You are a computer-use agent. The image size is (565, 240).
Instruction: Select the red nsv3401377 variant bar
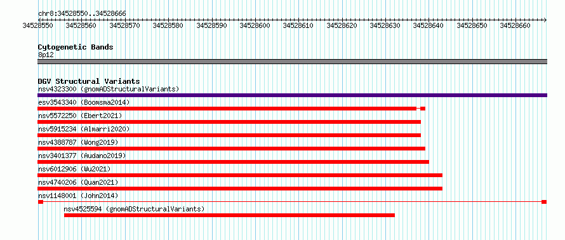pos(234,162)
